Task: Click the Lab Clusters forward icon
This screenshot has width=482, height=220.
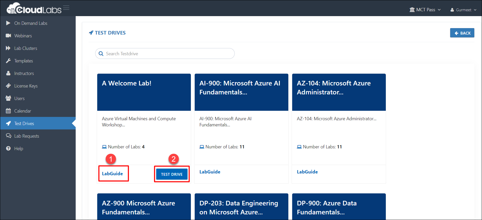Action: pyautogui.click(x=8, y=48)
